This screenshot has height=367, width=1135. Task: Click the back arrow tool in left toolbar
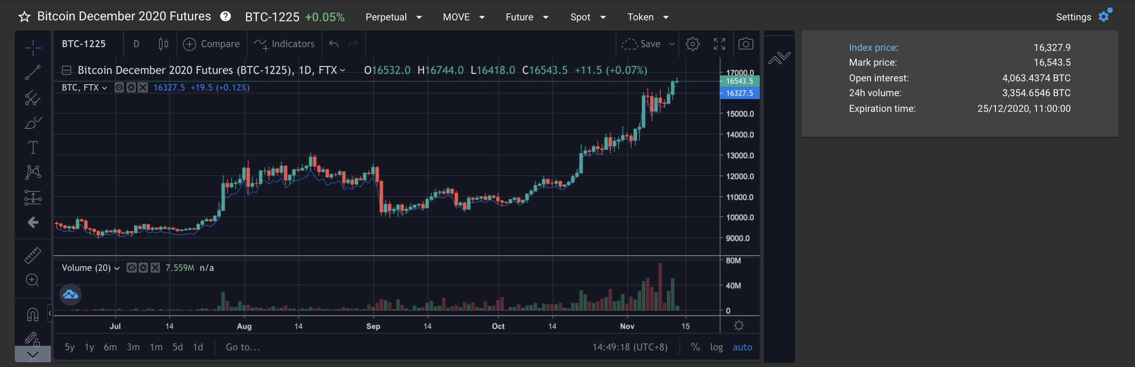pyautogui.click(x=33, y=222)
